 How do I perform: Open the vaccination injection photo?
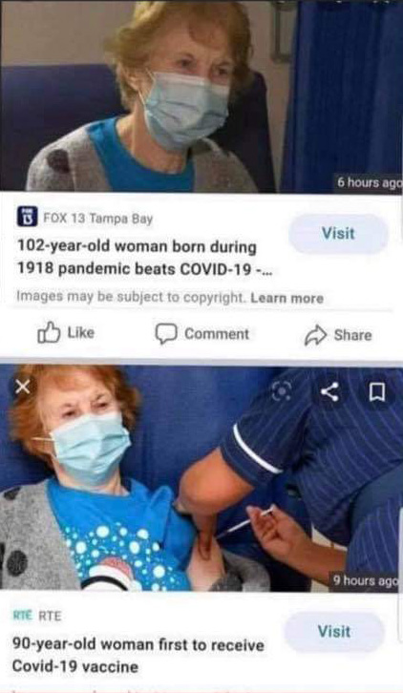tap(201, 478)
